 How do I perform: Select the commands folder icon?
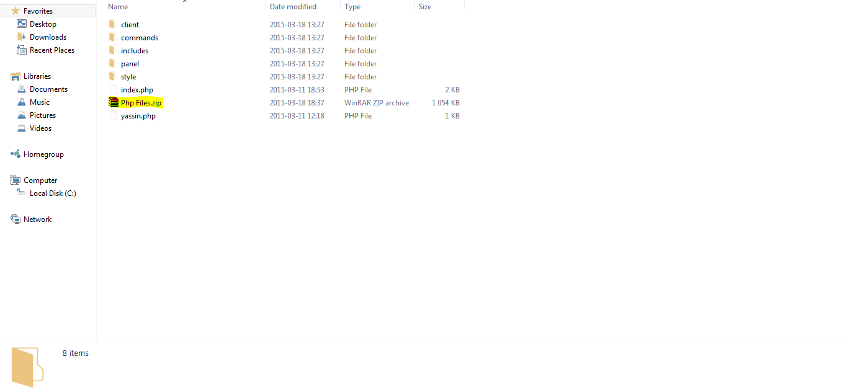(112, 37)
